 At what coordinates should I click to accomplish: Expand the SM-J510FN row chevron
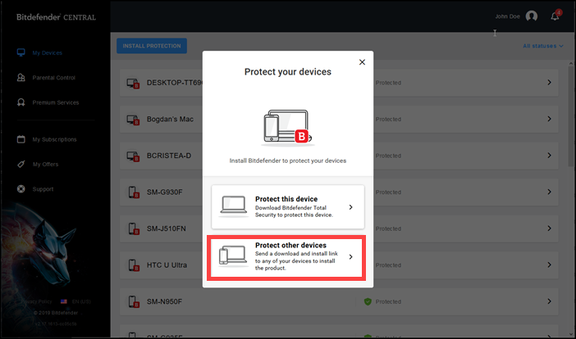click(x=549, y=228)
